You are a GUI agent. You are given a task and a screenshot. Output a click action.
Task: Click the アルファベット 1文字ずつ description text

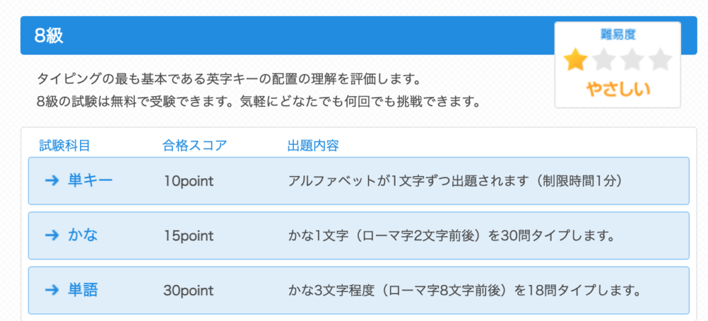(456, 182)
